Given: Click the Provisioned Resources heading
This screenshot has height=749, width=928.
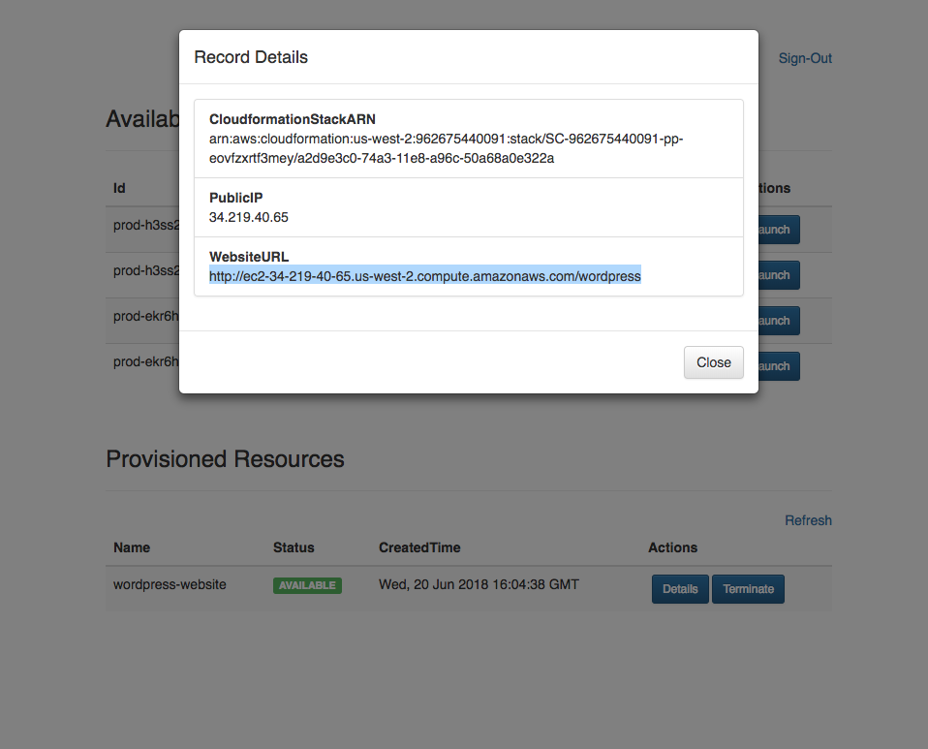Looking at the screenshot, I should tap(225, 458).
